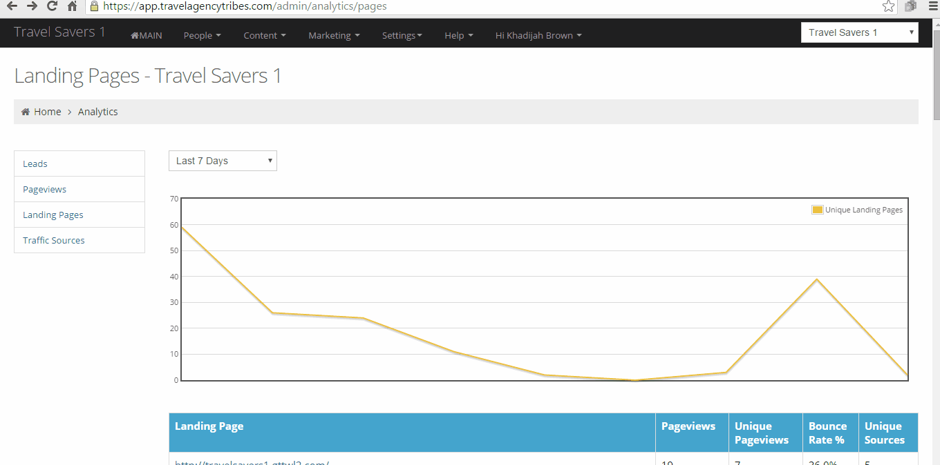Open the Travel Savers 1 agency selector
Screen dimensions: 940x465
859,32
